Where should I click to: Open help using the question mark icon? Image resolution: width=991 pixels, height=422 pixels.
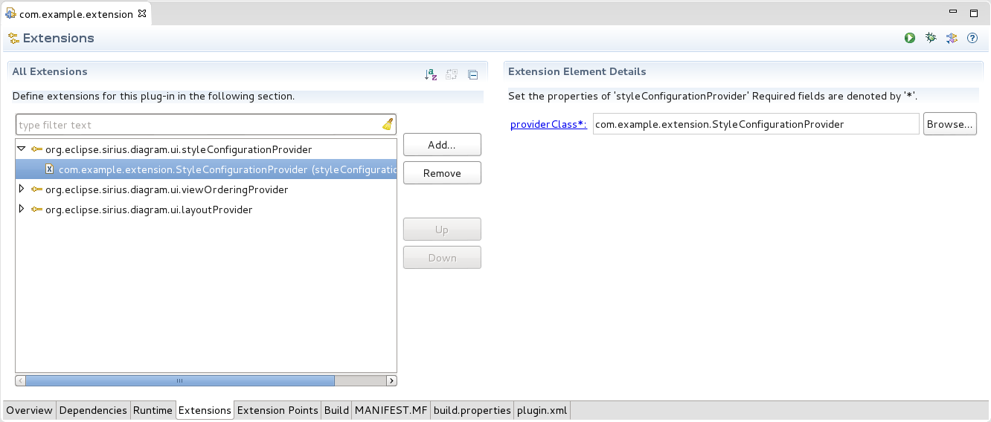[x=972, y=38]
